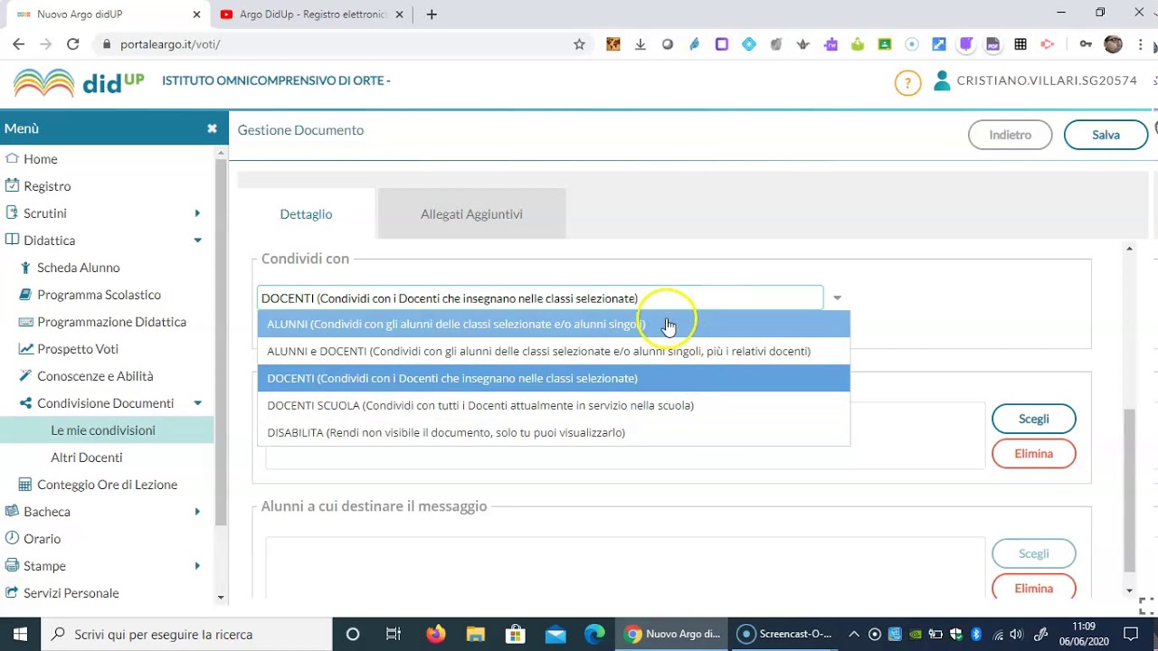Viewport: 1158px width, 651px height.
Task: Click the Chrome profile avatar
Action: [x=1113, y=44]
